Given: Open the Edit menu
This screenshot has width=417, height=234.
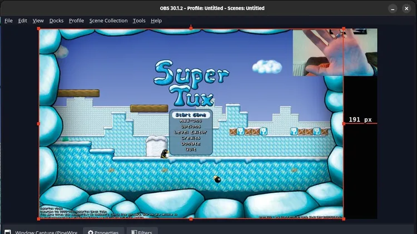Looking at the screenshot, I should coord(22,21).
